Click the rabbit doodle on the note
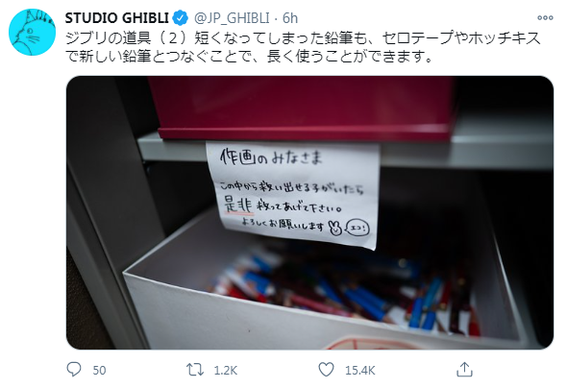Viewport: 567px width, 388px height. tap(334, 228)
